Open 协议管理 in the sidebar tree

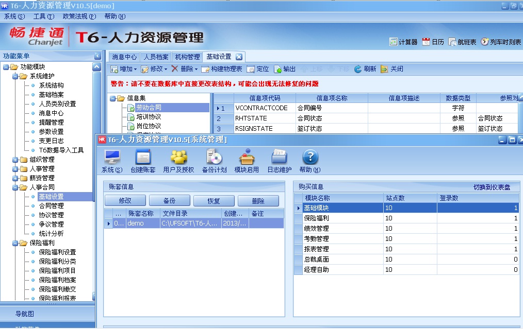[52, 215]
